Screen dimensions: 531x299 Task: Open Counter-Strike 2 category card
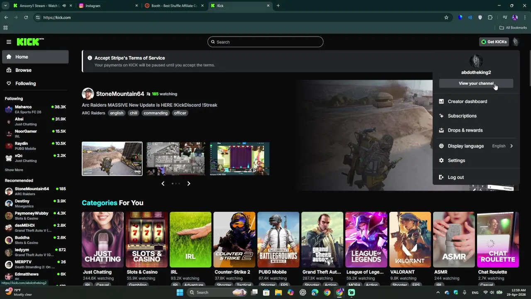(x=234, y=240)
